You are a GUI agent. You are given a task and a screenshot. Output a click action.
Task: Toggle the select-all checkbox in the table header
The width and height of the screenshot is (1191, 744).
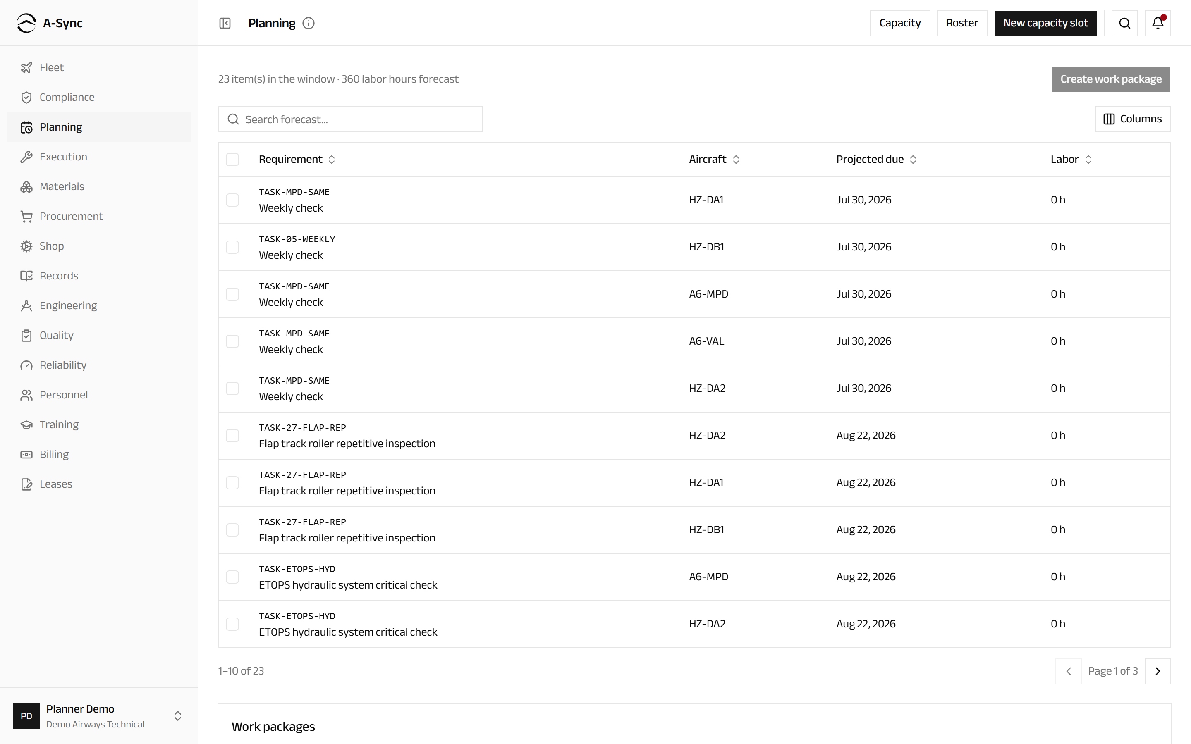[232, 160]
